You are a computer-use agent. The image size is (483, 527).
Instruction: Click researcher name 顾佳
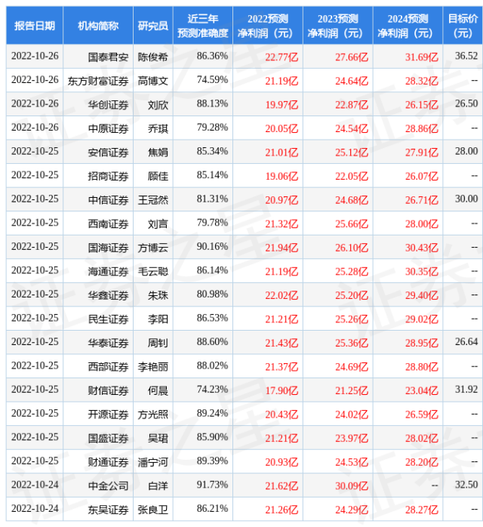pos(158,176)
